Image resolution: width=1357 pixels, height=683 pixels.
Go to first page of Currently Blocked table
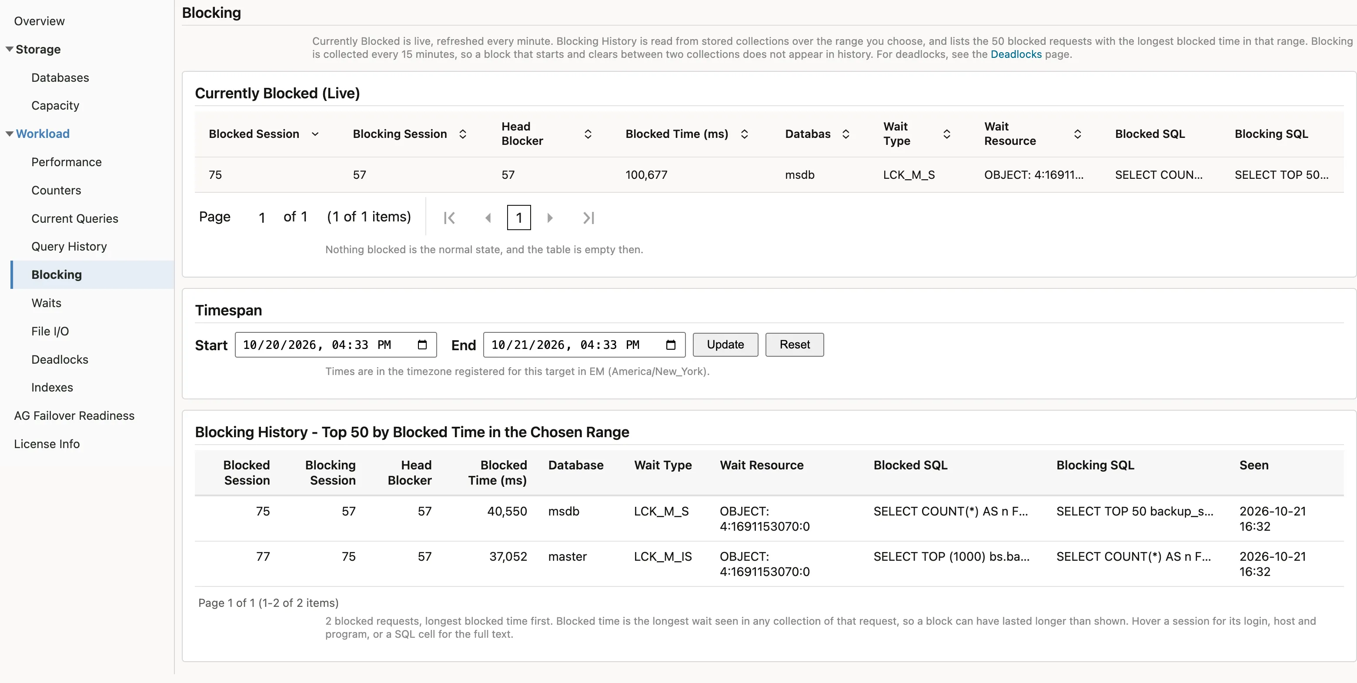click(449, 218)
